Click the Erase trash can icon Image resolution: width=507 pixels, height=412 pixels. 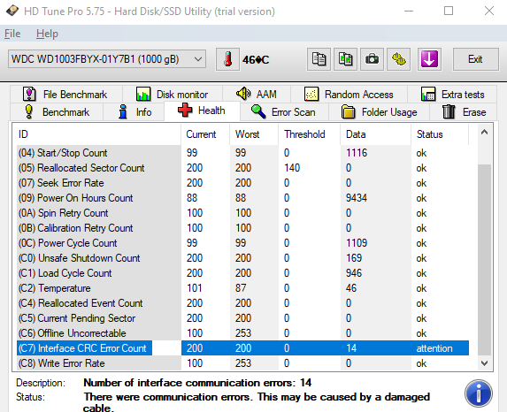[449, 111]
